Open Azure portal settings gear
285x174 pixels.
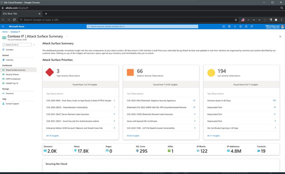240,26
